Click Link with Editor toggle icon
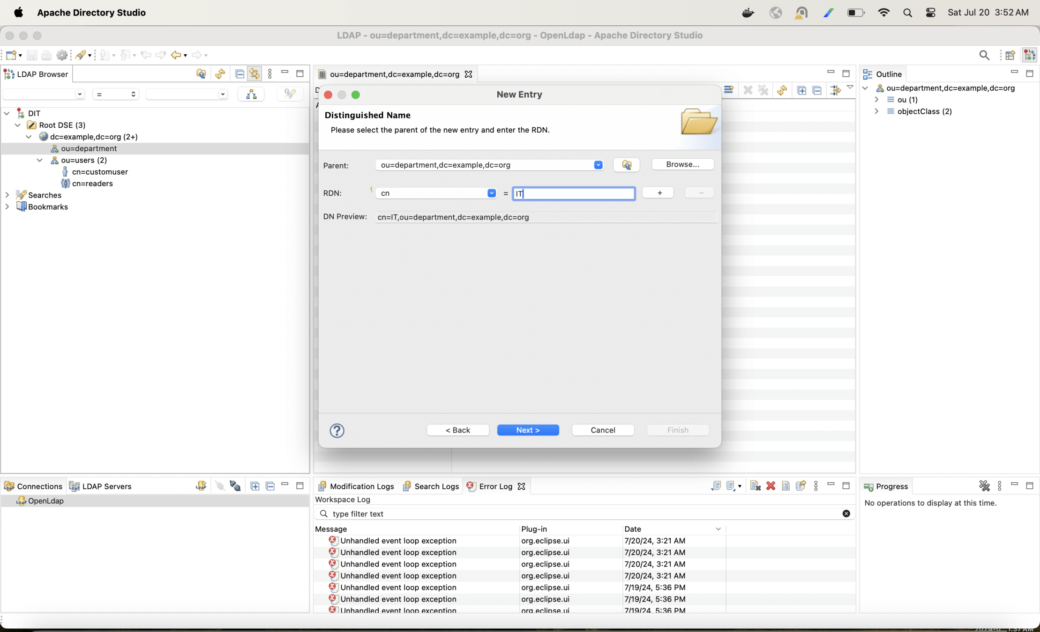This screenshot has width=1040, height=632. 254,74
